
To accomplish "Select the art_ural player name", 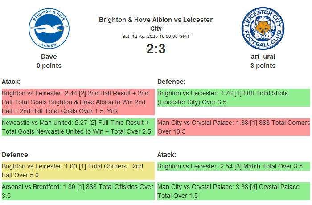I will click(x=263, y=57).
